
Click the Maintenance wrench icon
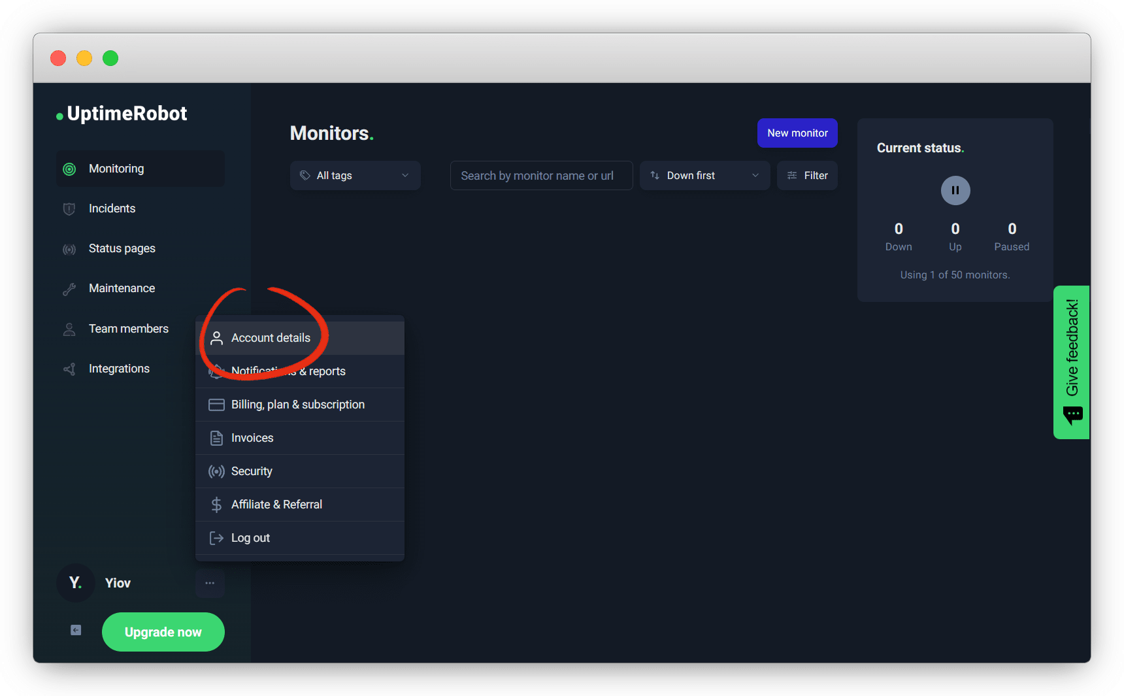(69, 289)
